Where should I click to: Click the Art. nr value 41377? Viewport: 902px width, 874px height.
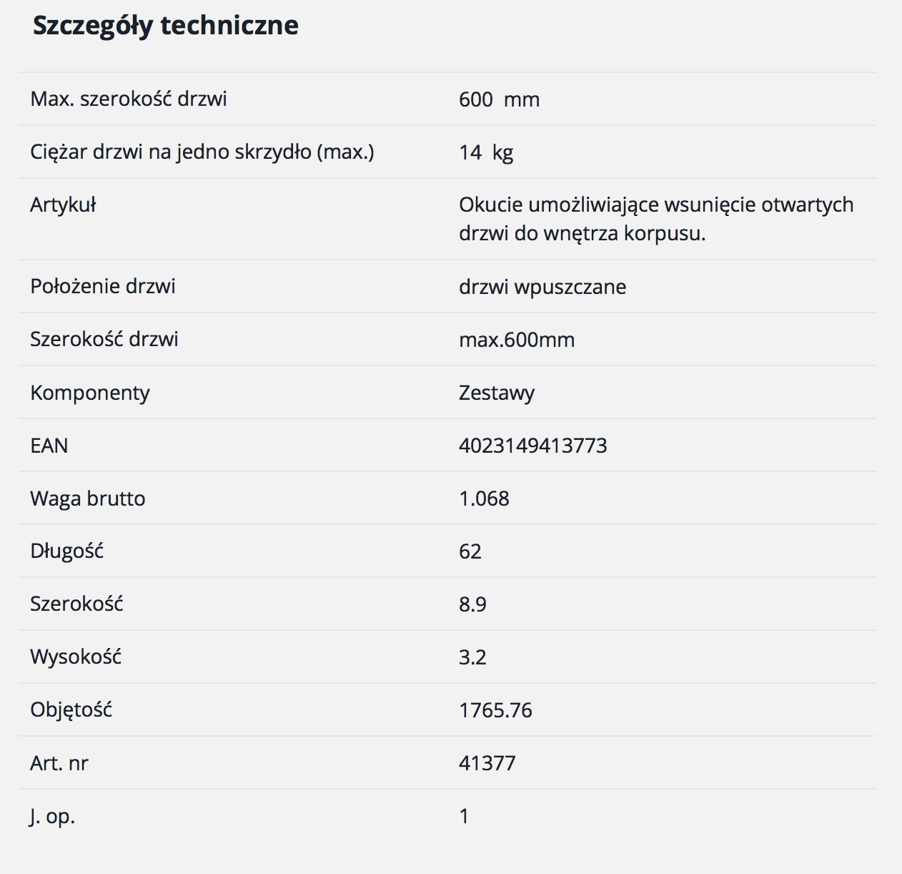click(x=487, y=763)
